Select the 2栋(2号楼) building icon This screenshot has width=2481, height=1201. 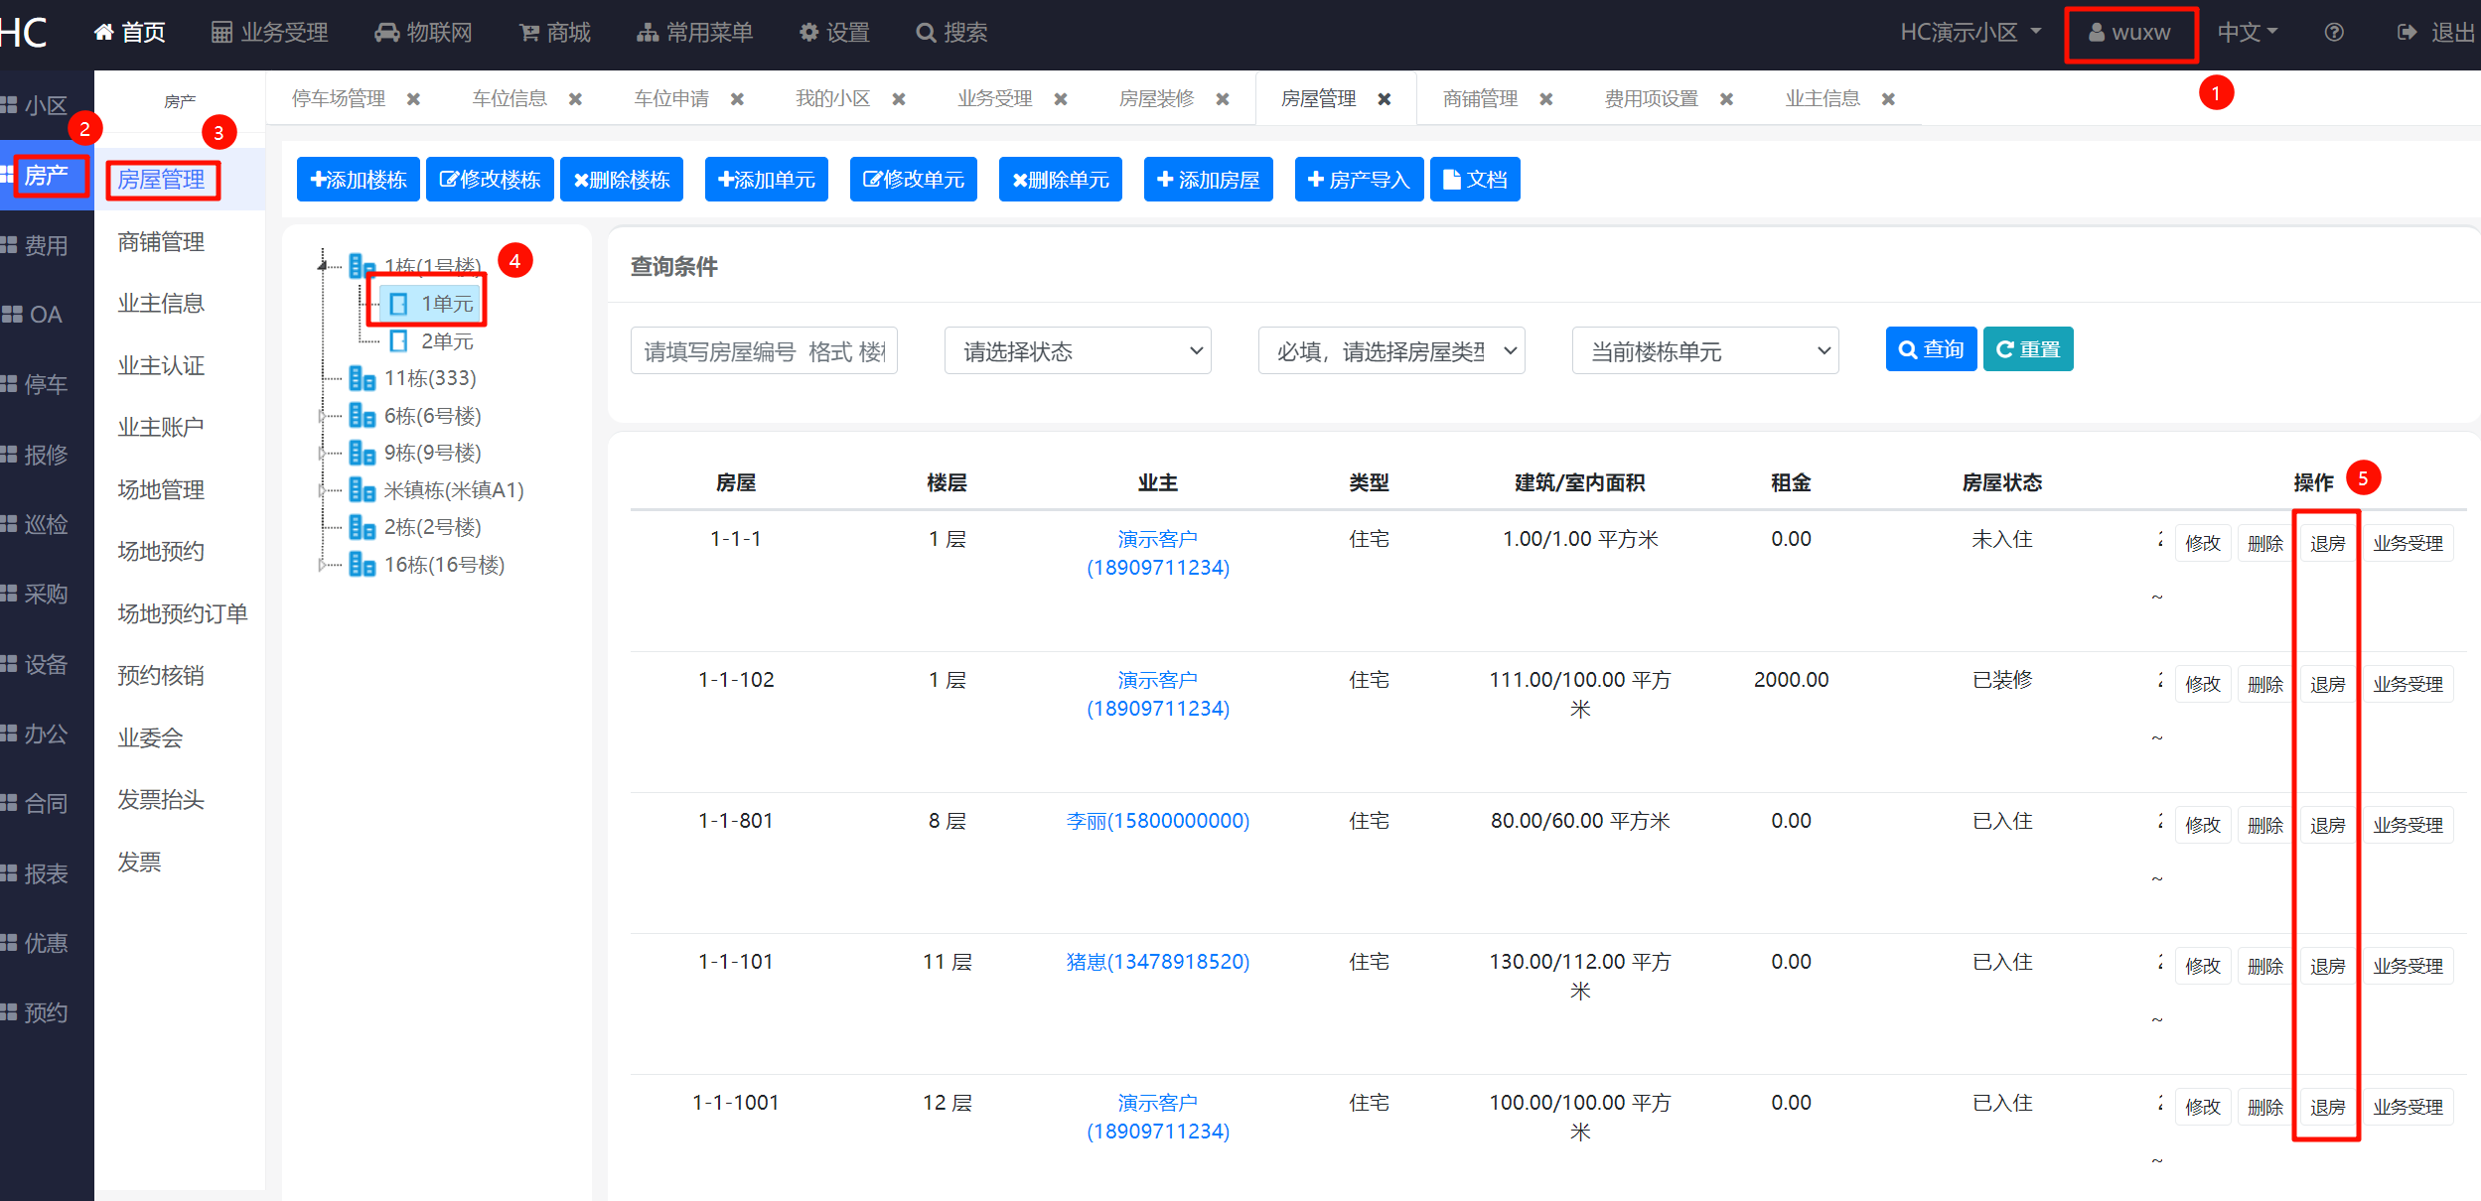(362, 527)
